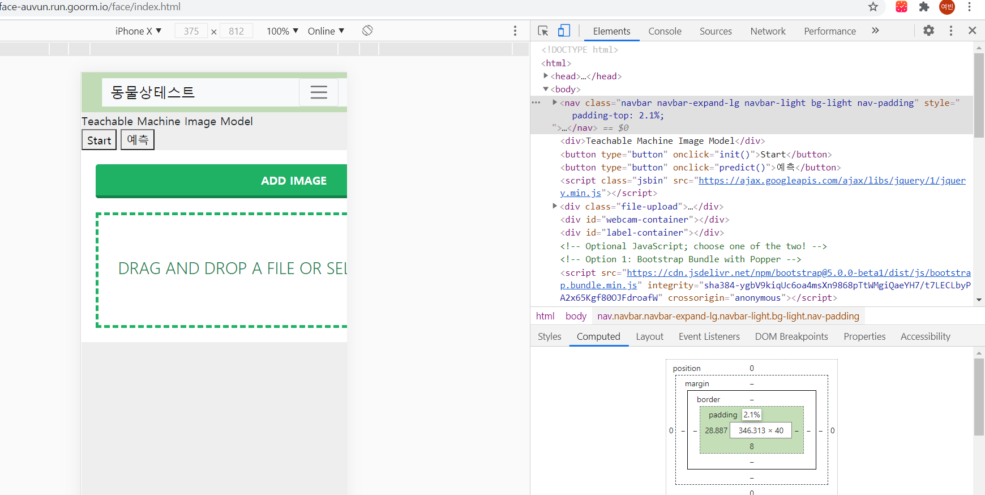Screen dimensions: 985x495
Task: Click the drag and drop file area
Action: [221, 270]
